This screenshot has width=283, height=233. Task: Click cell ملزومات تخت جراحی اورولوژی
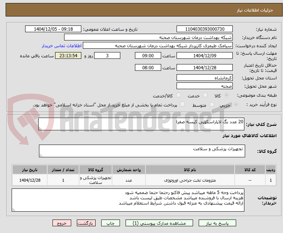pos(190,180)
